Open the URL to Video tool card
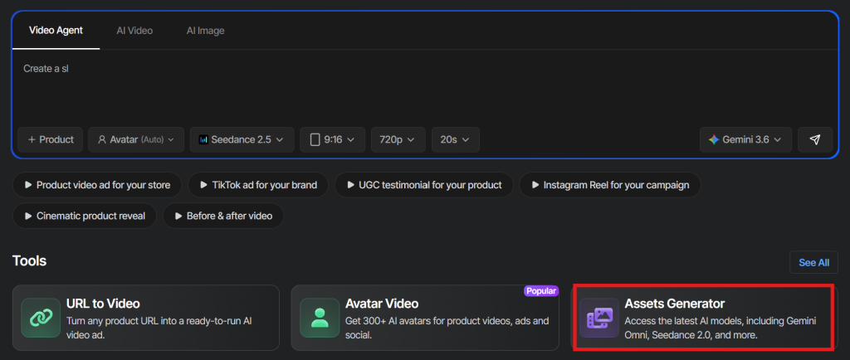850x360 pixels. click(x=146, y=318)
